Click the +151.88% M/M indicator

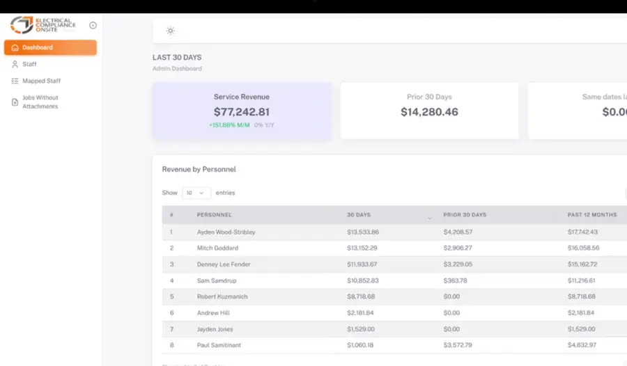229,125
